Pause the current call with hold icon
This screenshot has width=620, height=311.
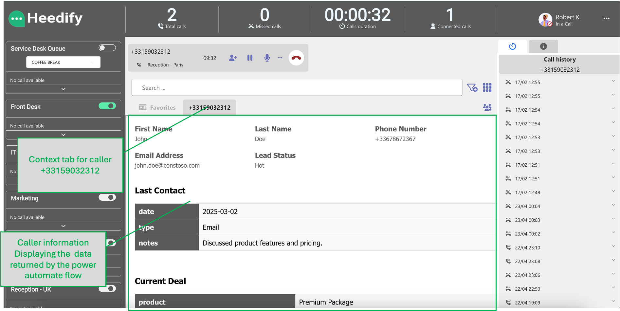coord(250,58)
